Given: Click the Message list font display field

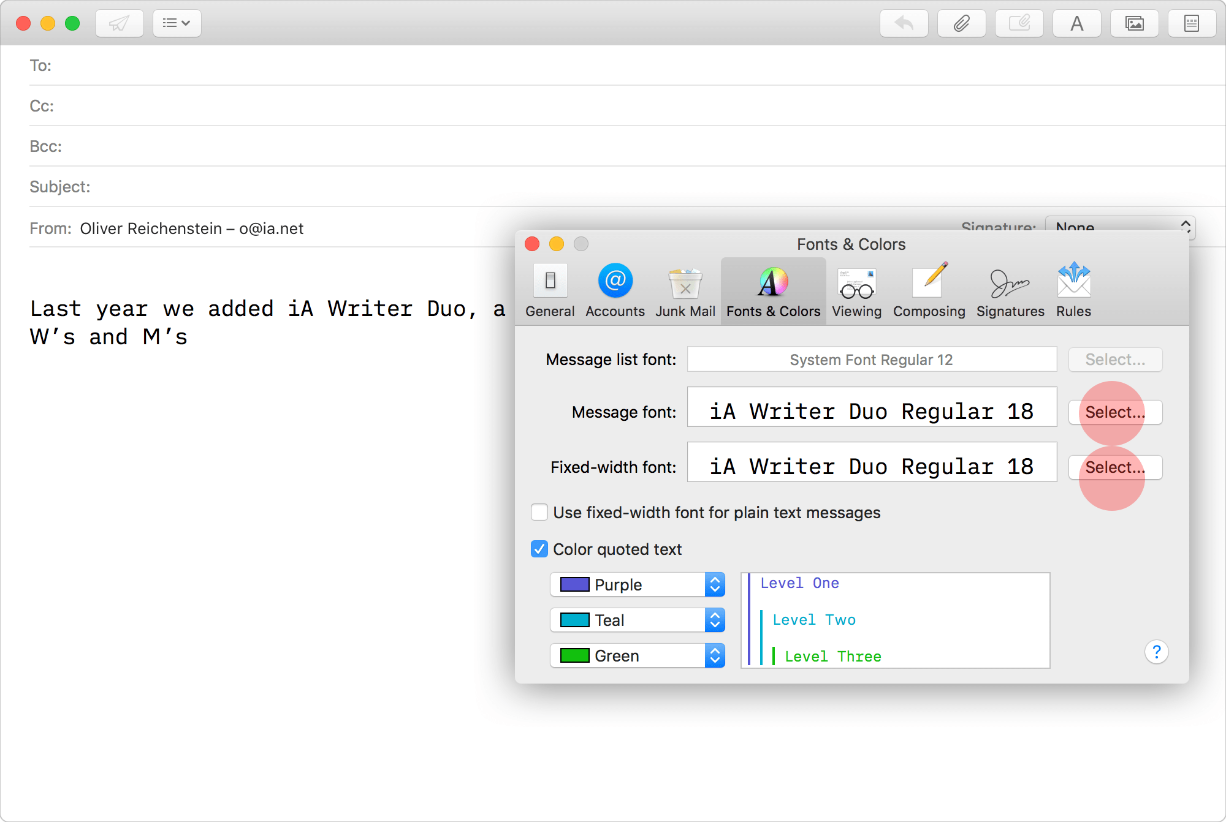Looking at the screenshot, I should pyautogui.click(x=872, y=360).
